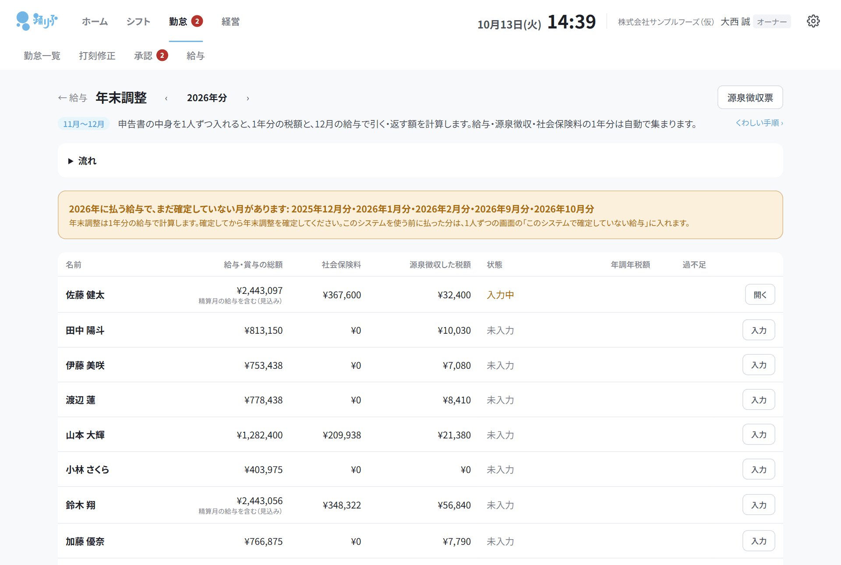Open the ホーム menu
Screen dimensions: 841x565
click(95, 21)
